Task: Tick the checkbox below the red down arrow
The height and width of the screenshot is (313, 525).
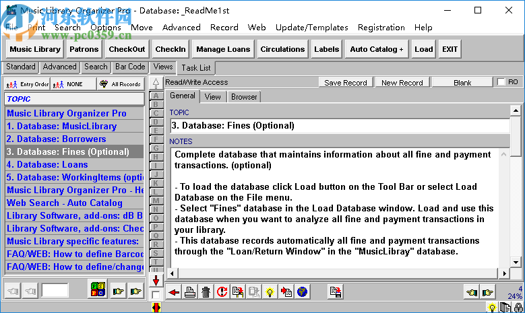Action: click(x=156, y=295)
